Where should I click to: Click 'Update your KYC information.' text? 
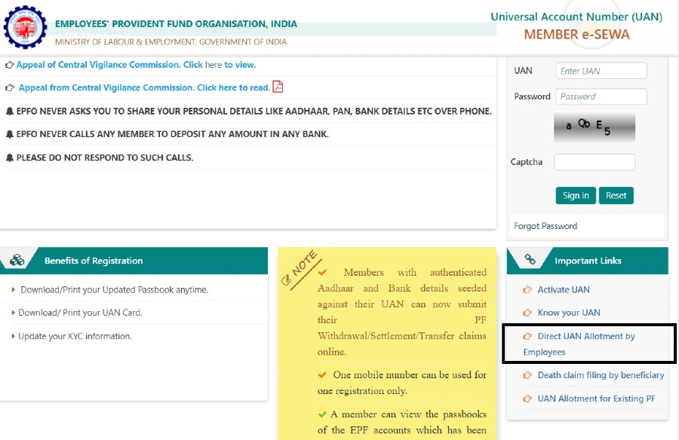tap(75, 336)
